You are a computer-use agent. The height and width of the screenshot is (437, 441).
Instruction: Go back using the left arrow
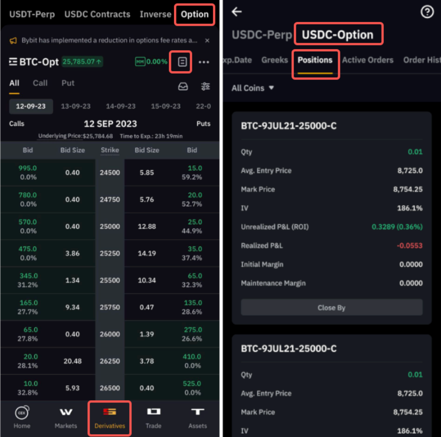tap(237, 12)
